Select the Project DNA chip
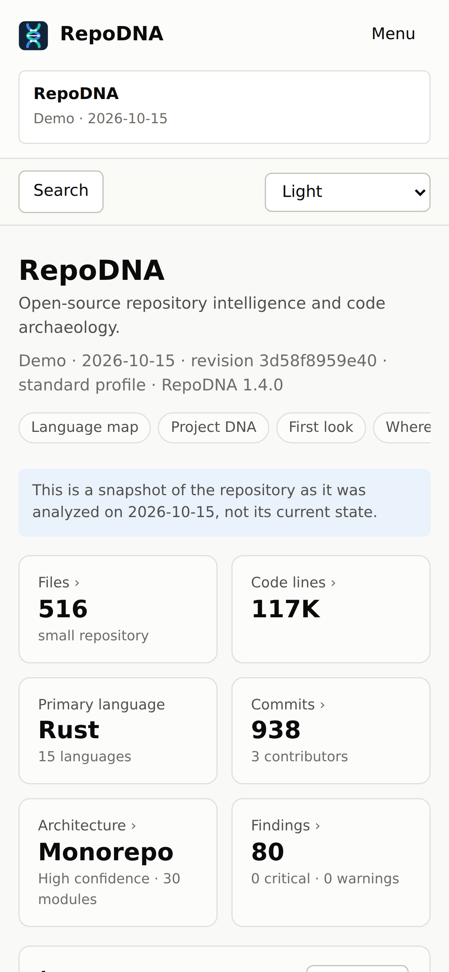Screen dimensions: 449x972 pyautogui.click(x=213, y=428)
